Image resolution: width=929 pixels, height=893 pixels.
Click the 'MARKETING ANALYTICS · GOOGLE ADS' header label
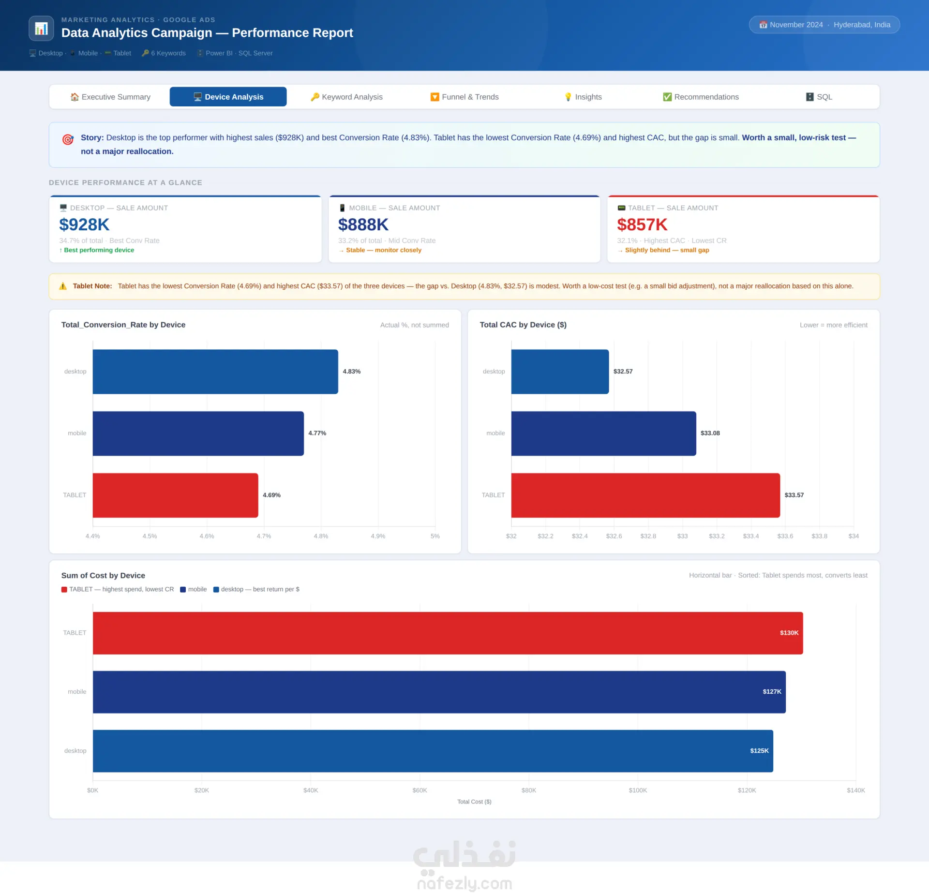coord(138,20)
